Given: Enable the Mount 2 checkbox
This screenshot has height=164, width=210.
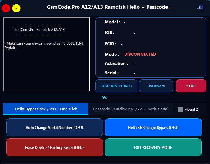Looking at the screenshot, I should point(181,109).
